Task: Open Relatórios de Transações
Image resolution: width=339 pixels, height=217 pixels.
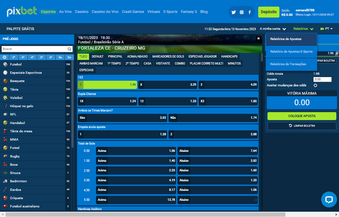Action: click(x=291, y=64)
